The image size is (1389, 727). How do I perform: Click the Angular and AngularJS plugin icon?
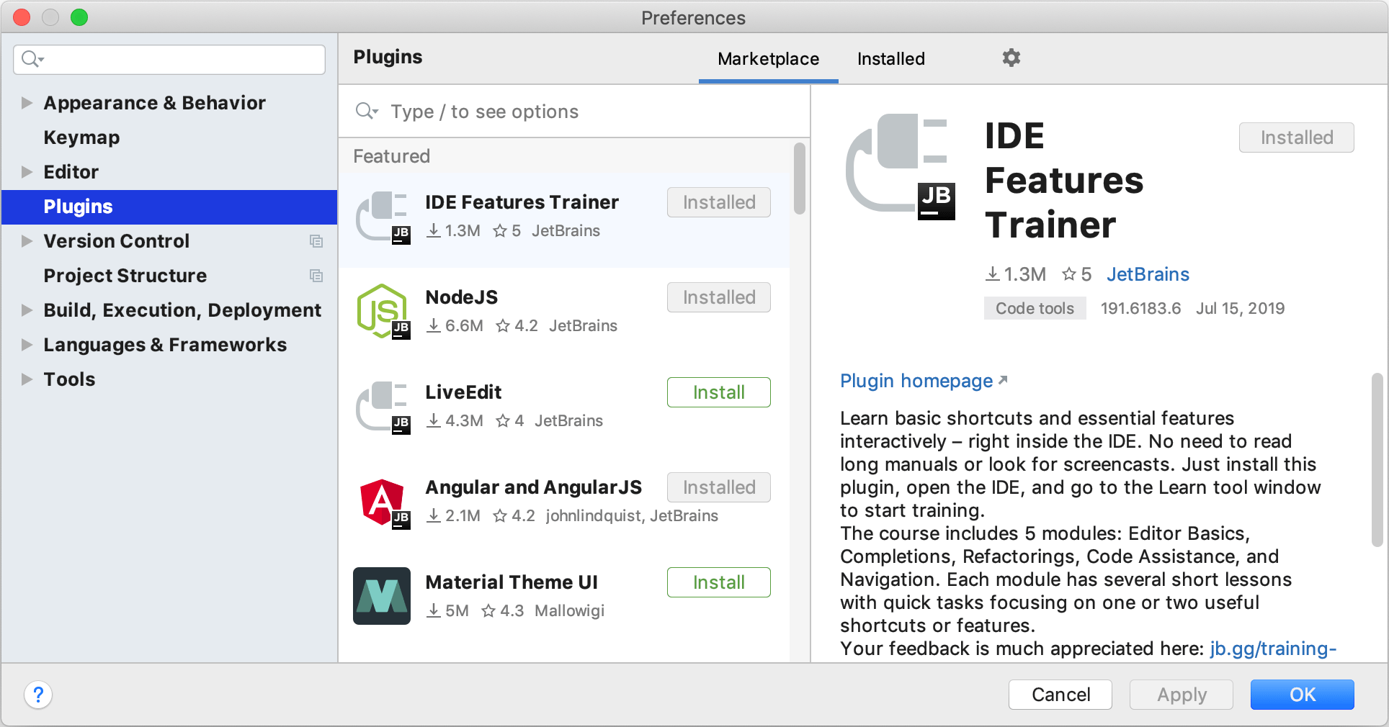tap(384, 503)
